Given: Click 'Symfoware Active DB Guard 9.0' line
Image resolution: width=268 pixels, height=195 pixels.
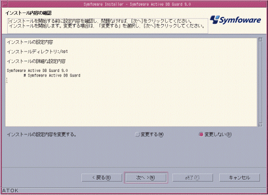Looking at the screenshot, I should [37, 71].
